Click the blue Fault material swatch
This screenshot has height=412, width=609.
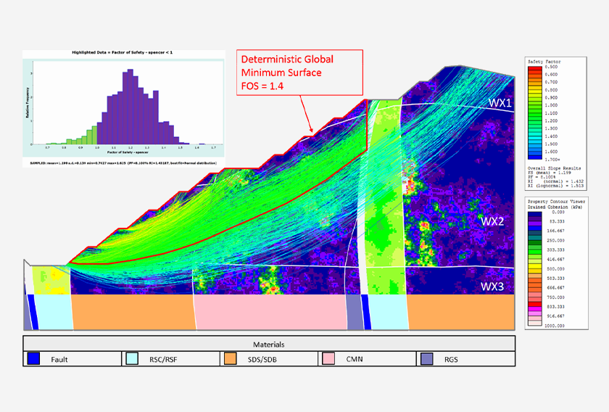point(35,359)
